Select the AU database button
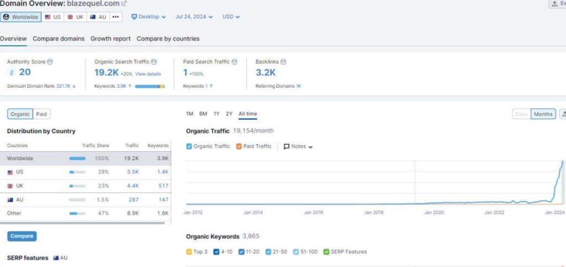Viewport: 566px width, 267px height. 98,17
